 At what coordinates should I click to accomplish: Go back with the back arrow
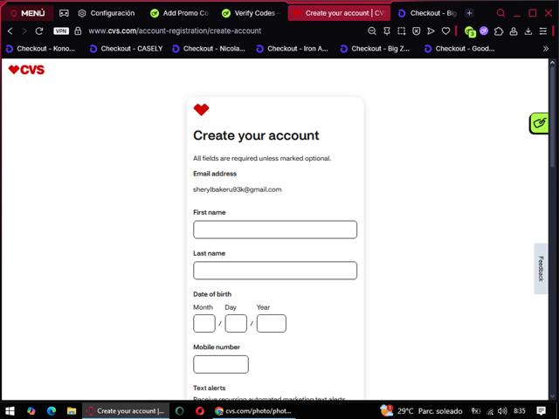pos(10,31)
